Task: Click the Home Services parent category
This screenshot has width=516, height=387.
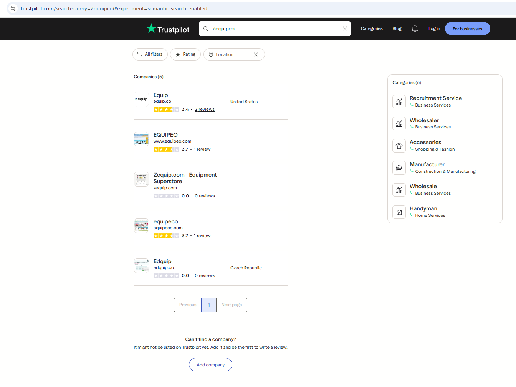Action: point(430,216)
